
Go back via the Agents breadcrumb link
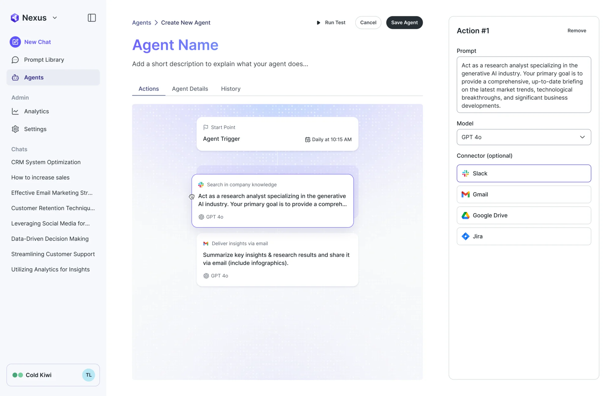pos(141,23)
